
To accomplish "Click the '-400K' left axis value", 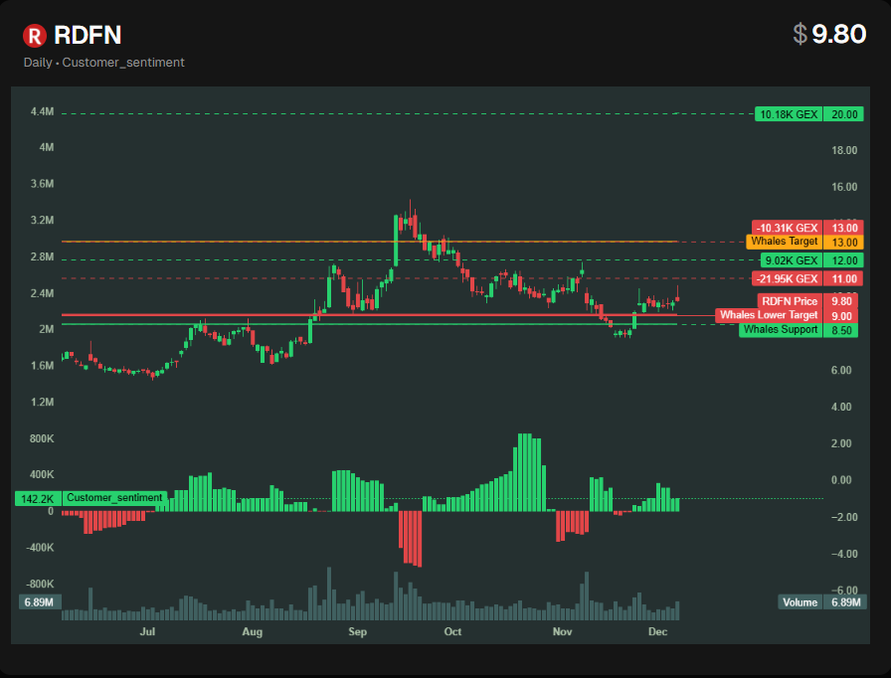I will pyautogui.click(x=40, y=548).
